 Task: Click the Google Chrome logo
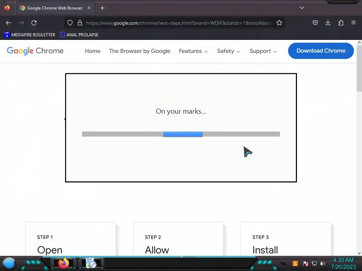click(x=35, y=51)
